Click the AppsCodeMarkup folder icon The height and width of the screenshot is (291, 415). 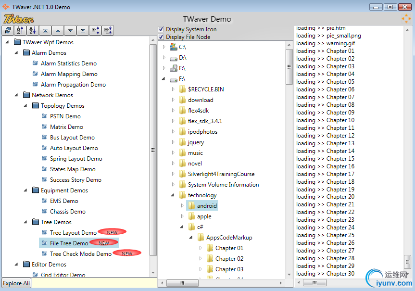click(x=201, y=238)
